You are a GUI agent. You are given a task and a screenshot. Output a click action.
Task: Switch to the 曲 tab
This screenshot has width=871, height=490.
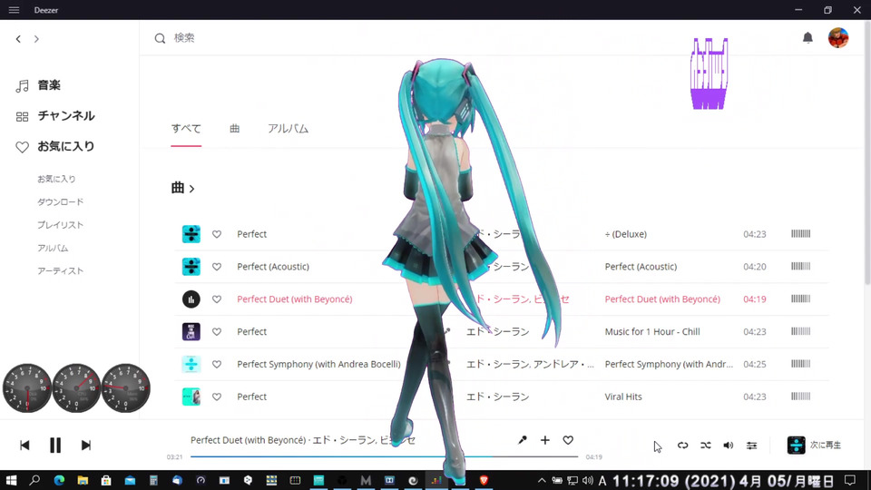[234, 129]
